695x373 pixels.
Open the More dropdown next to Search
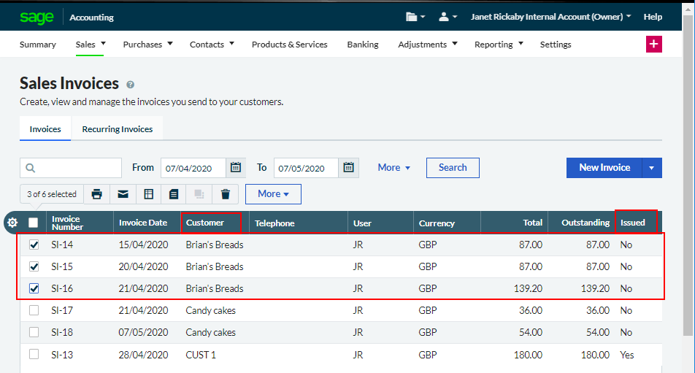(393, 168)
